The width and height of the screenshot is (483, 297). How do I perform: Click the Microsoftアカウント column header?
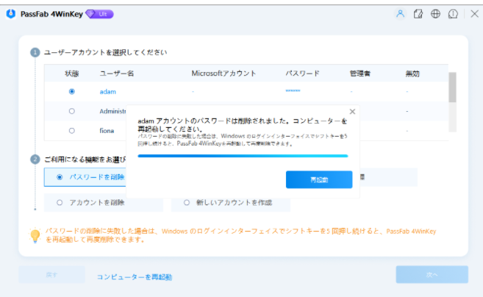click(223, 74)
